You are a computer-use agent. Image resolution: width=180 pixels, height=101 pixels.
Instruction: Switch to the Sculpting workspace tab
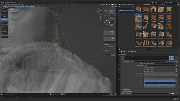tap(28, 3)
